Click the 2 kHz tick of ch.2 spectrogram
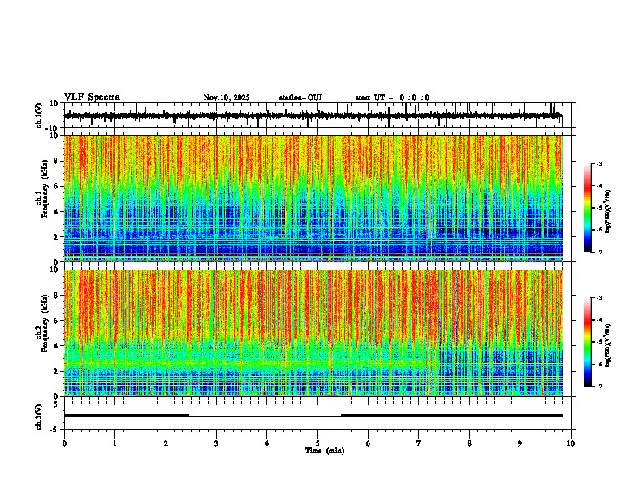This screenshot has width=643, height=497. point(57,371)
